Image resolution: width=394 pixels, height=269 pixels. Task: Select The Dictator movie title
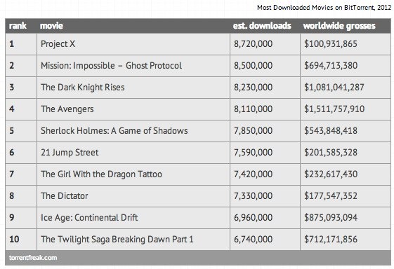(65, 196)
